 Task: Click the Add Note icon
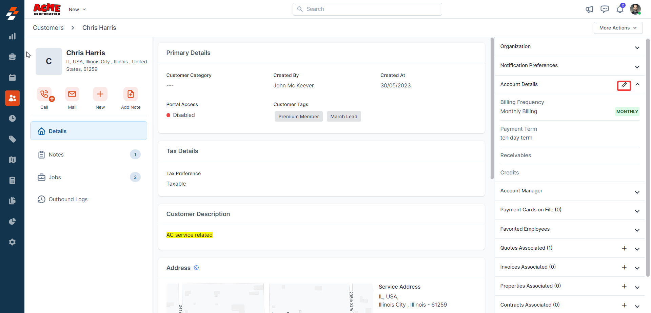pyautogui.click(x=131, y=94)
